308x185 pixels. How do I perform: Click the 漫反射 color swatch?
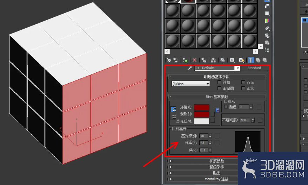click(x=202, y=114)
